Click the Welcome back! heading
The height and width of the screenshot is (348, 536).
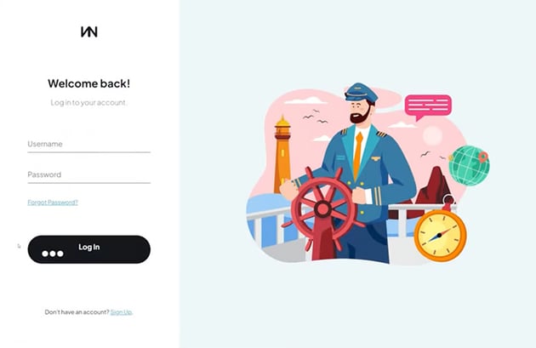coord(88,83)
